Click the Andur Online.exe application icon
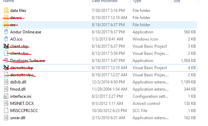Viewport: 208px width, 126px height. point(6,32)
